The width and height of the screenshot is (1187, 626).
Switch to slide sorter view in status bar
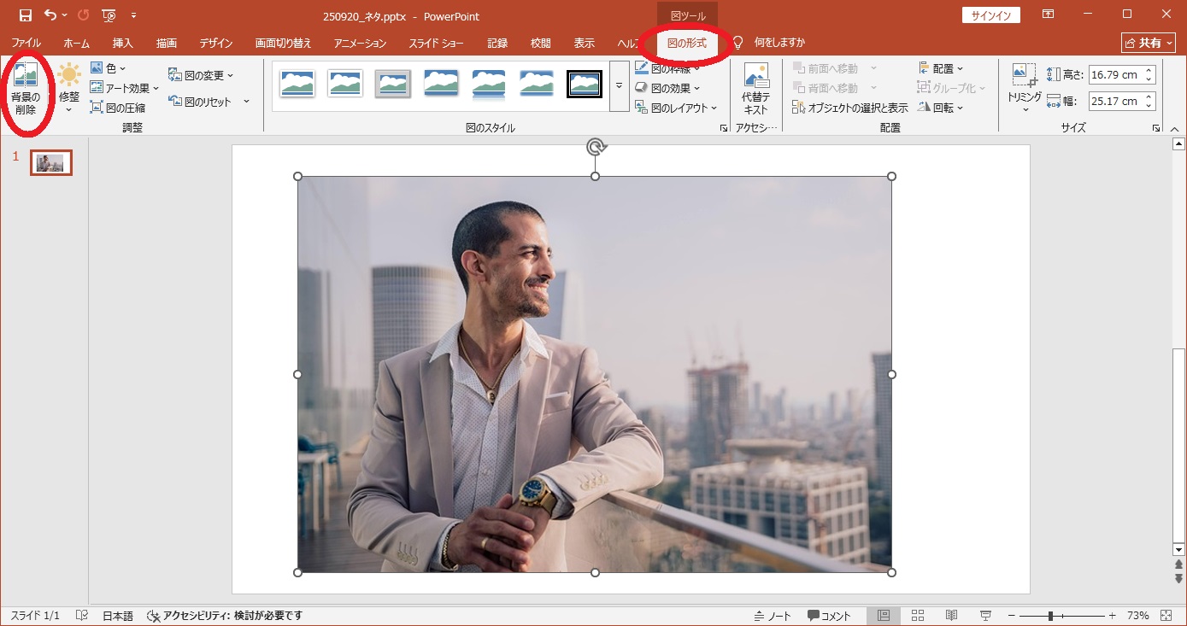[918, 616]
